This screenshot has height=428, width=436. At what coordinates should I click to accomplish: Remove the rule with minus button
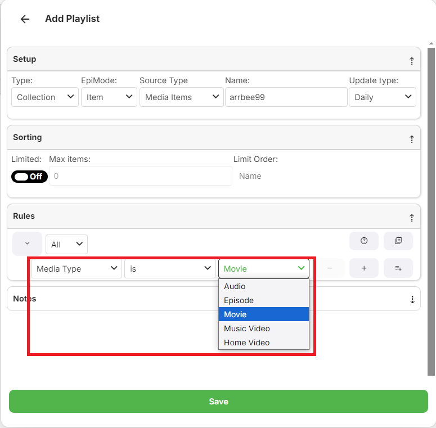coord(330,268)
